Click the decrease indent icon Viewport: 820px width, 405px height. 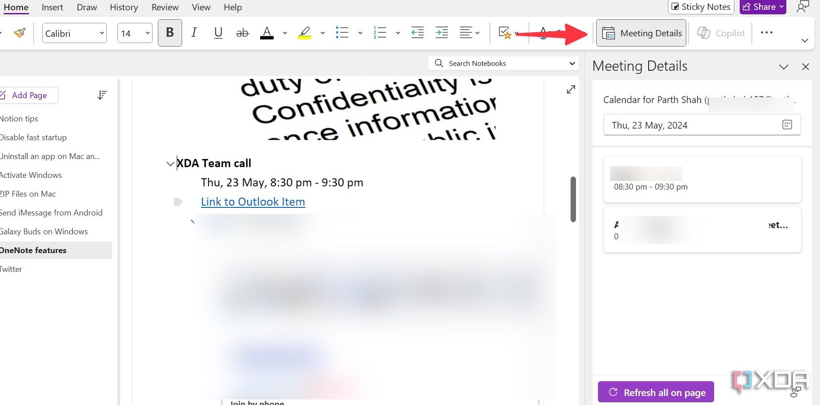click(x=418, y=33)
